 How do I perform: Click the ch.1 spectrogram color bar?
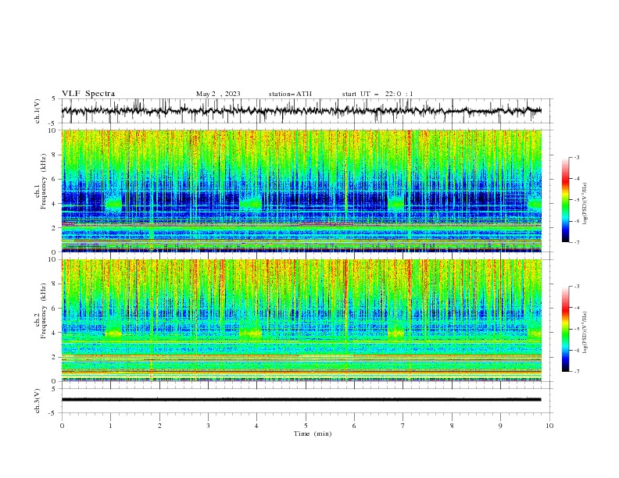point(565,200)
